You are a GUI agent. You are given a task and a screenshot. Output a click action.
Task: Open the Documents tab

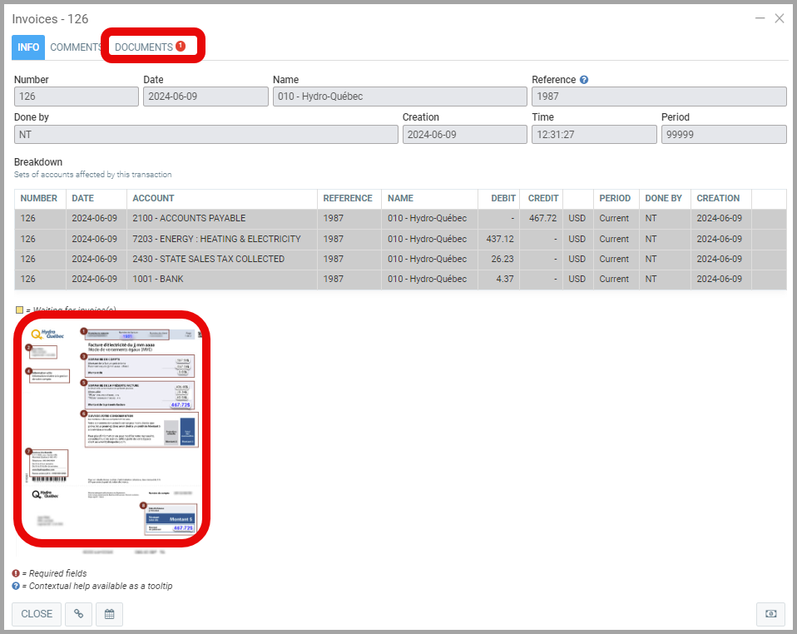click(144, 47)
